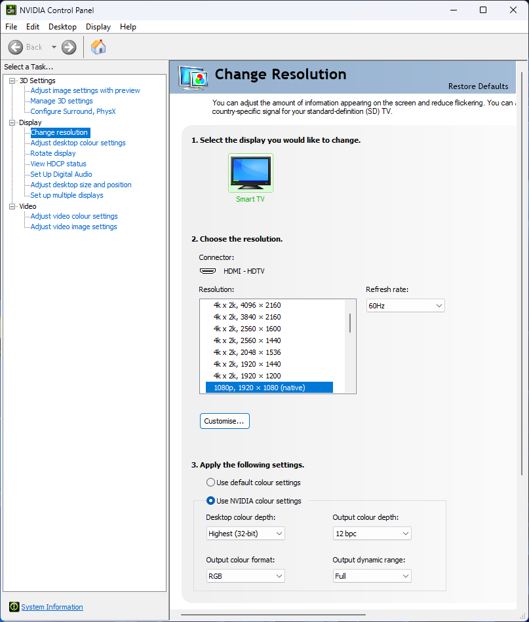Open Adjust video image settings
The height and width of the screenshot is (622, 529).
pos(74,227)
